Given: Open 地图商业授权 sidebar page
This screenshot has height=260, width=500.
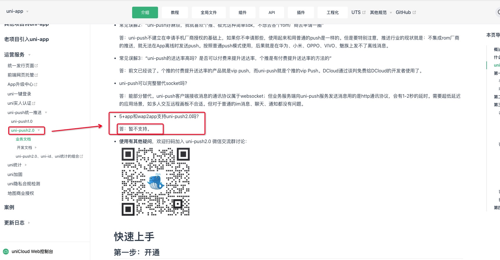Looking at the screenshot, I should point(21,193).
